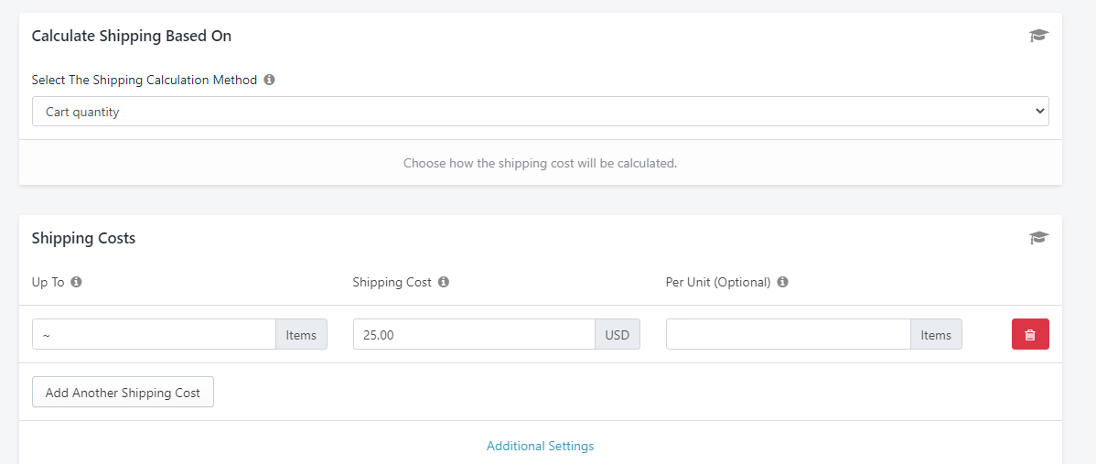
Task: Focus the Up To items input field
Action: click(154, 335)
